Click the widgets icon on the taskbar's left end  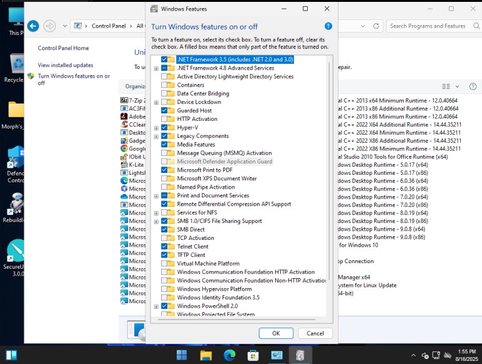11,355
